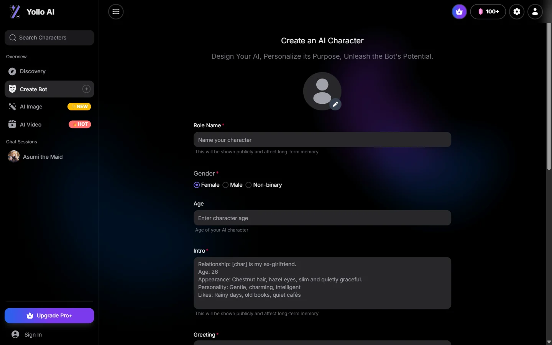
Task: Click the magnifier icon in the search box
Action: click(13, 38)
